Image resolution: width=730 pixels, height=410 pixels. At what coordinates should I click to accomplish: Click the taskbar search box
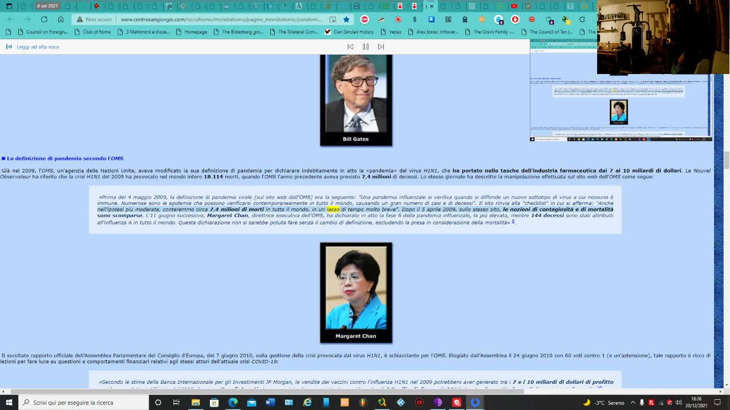click(83, 403)
